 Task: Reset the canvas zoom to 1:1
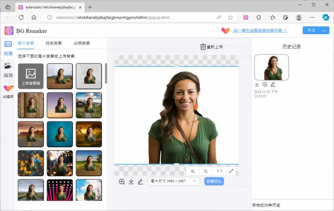219,171
